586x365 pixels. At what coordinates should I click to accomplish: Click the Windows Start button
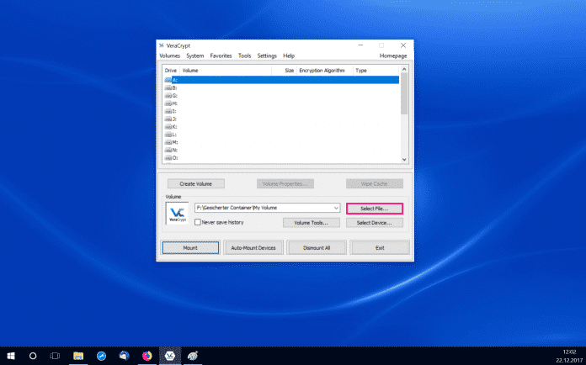[10, 356]
